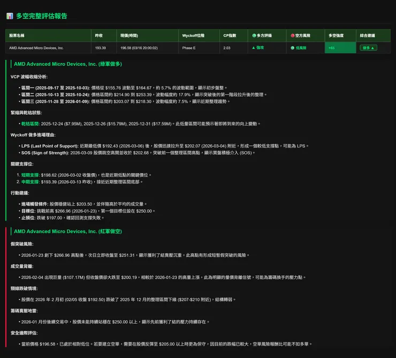Click the 多空完整評估報告 page title
This screenshot has width=396, height=358.
click(42, 16)
